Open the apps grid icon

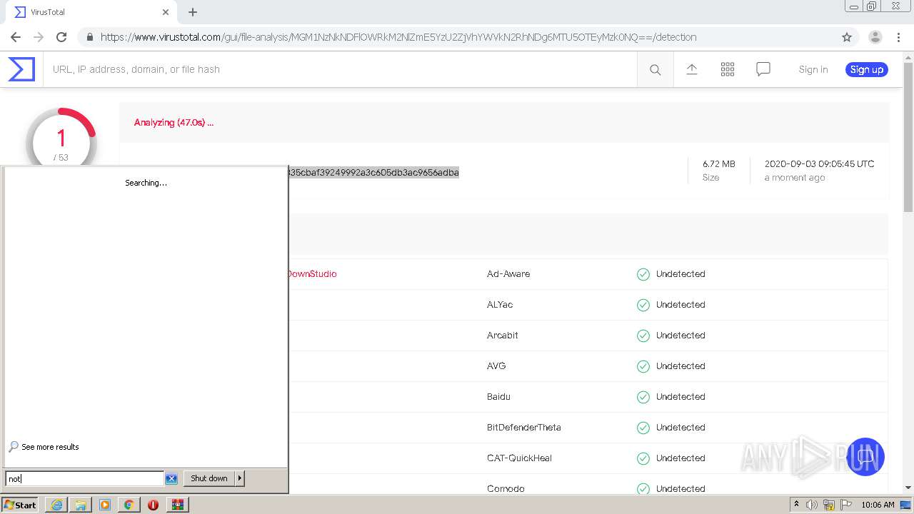727,69
